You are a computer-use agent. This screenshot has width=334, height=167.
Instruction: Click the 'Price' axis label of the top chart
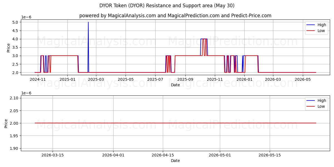tap(8, 48)
